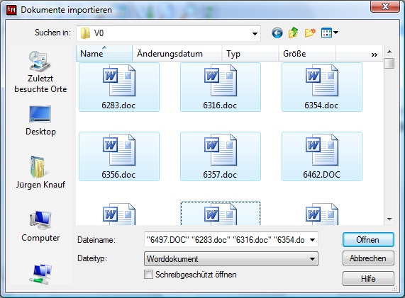Create a new folder
This screenshot has height=298, width=405.
point(310,33)
